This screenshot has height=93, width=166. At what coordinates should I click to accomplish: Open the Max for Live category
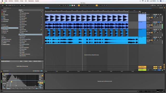tap(6, 31)
